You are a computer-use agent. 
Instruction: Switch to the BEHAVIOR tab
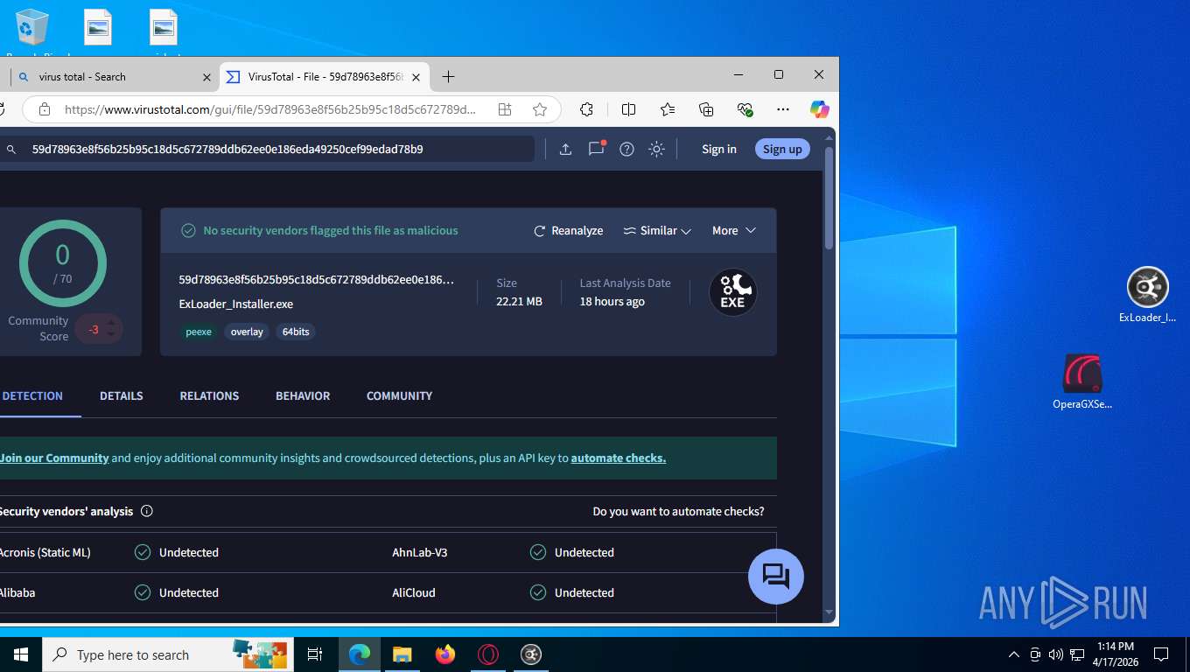coord(303,395)
